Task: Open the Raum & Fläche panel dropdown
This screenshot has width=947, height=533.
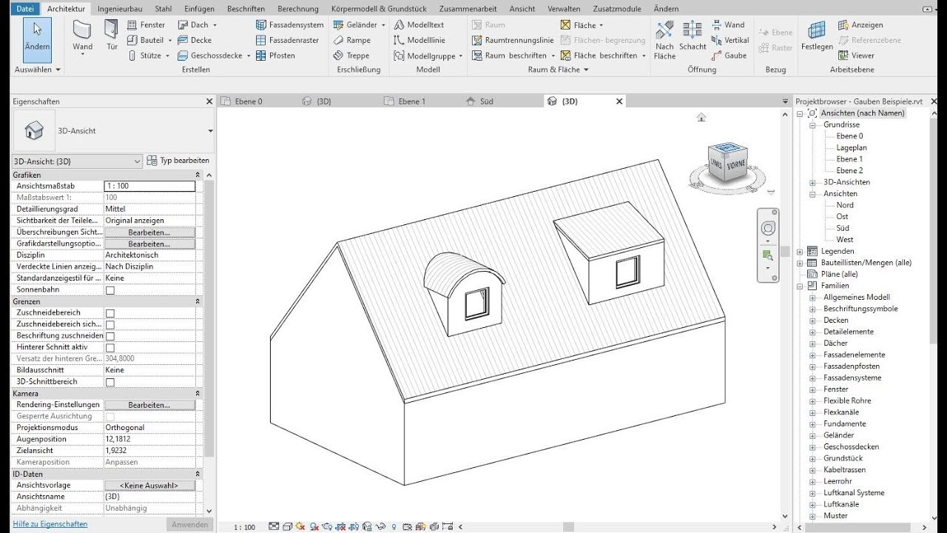Action: pyautogui.click(x=559, y=70)
